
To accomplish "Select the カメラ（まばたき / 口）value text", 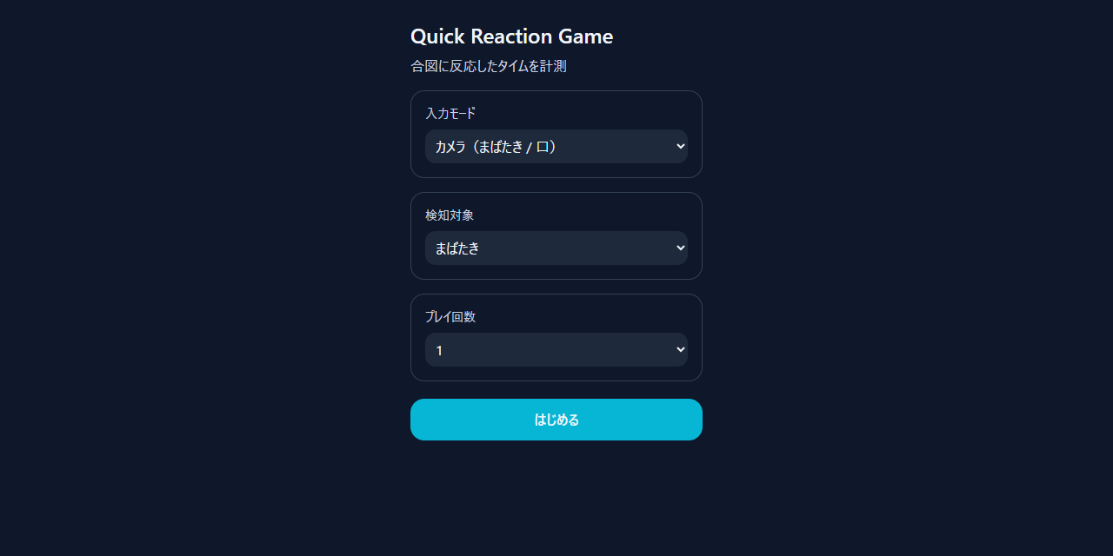I will pos(495,148).
